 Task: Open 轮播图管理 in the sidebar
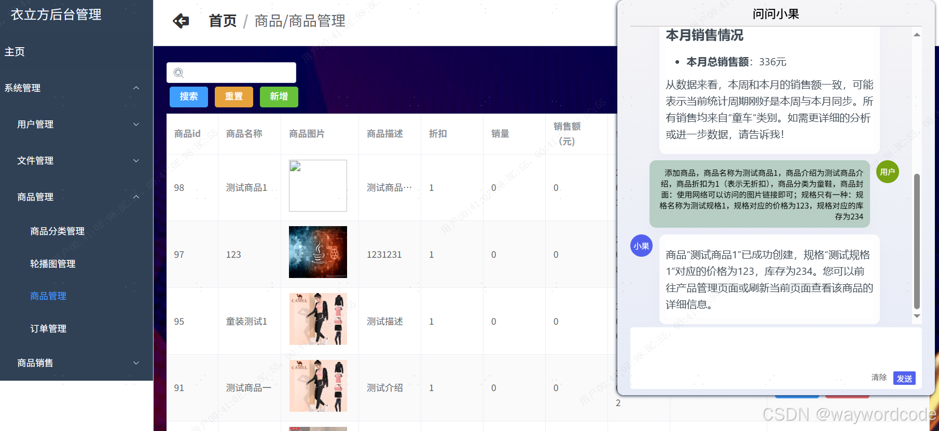(53, 264)
